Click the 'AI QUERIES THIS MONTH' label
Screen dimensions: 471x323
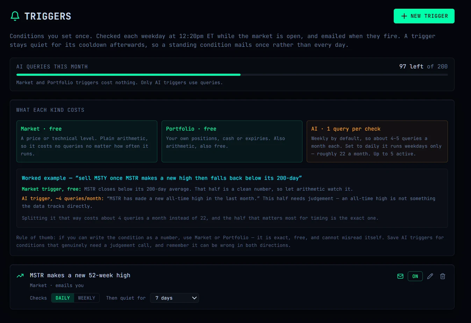(x=52, y=67)
